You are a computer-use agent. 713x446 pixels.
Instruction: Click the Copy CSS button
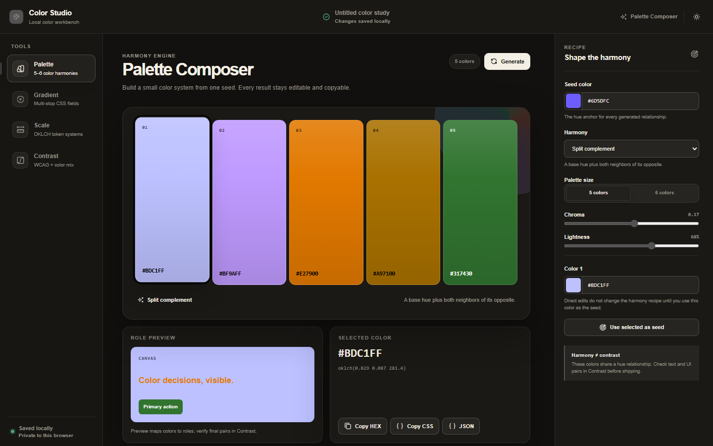414,426
